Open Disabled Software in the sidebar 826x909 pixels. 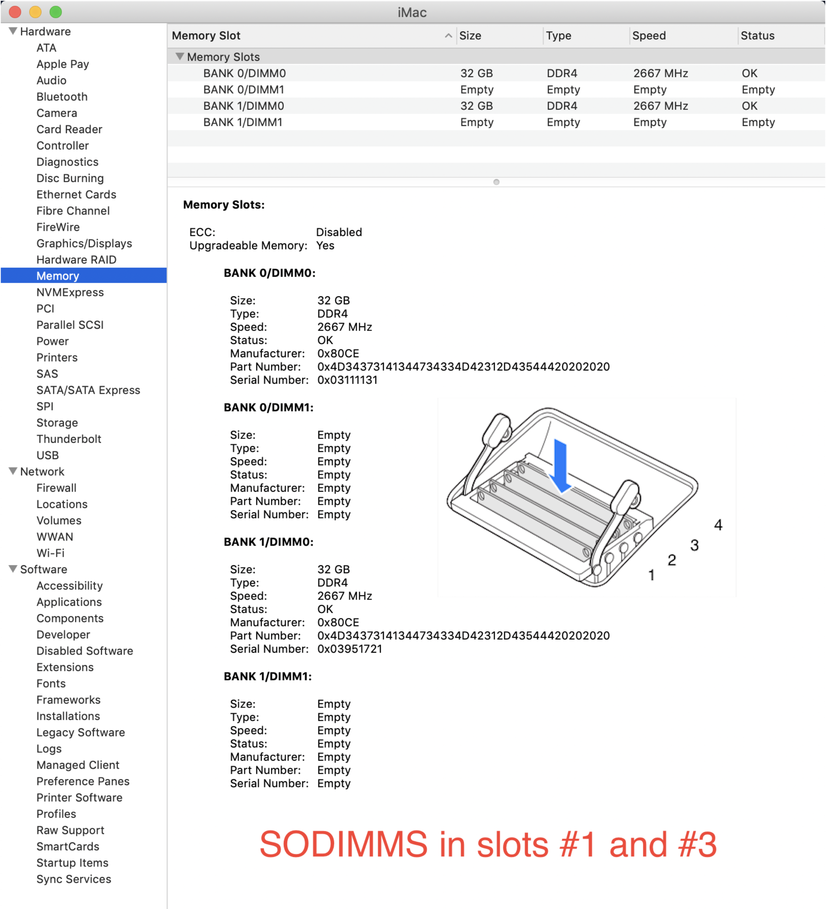tap(85, 651)
